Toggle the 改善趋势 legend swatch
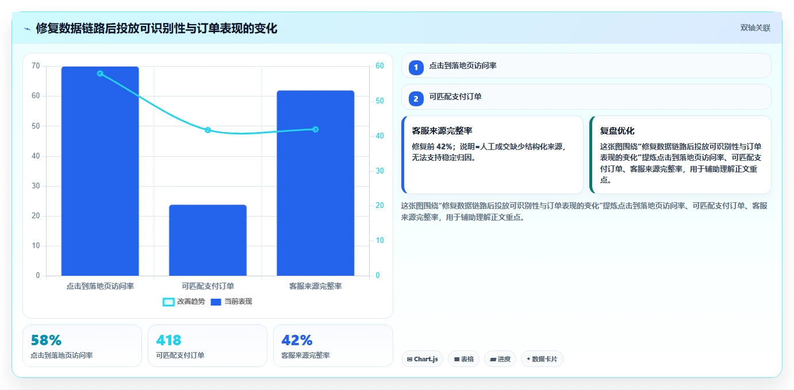The image size is (794, 390). click(x=168, y=302)
